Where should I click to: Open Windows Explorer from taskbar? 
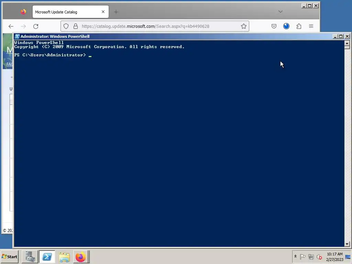coord(64,256)
